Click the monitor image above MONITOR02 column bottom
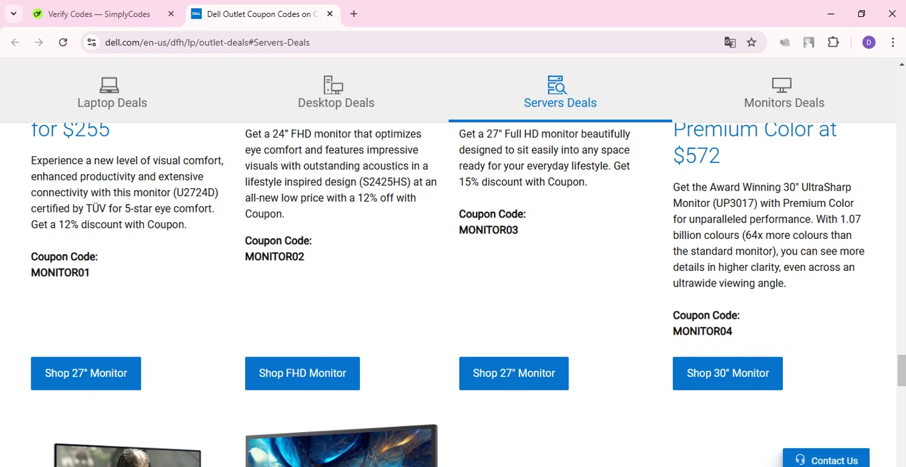 point(341,445)
